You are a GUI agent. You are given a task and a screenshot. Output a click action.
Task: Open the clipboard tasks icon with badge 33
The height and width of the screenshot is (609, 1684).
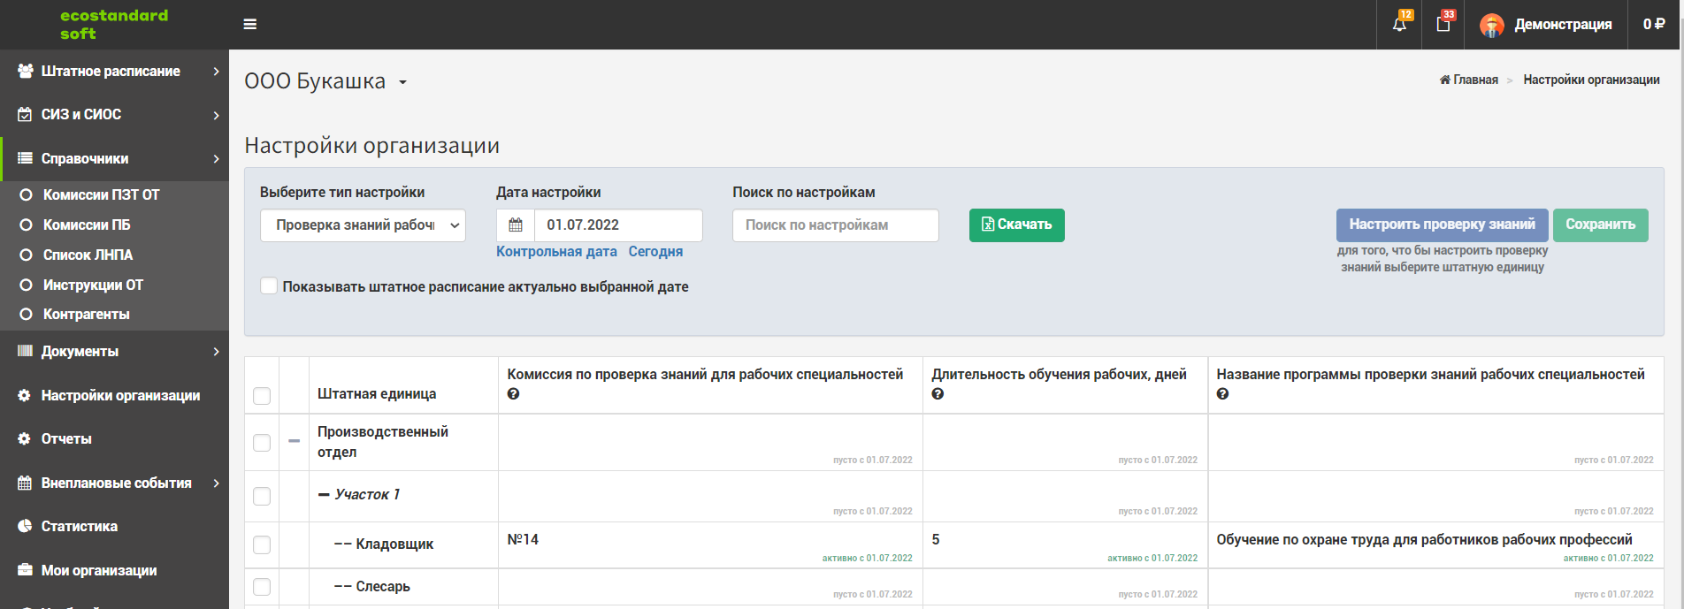[x=1443, y=24]
